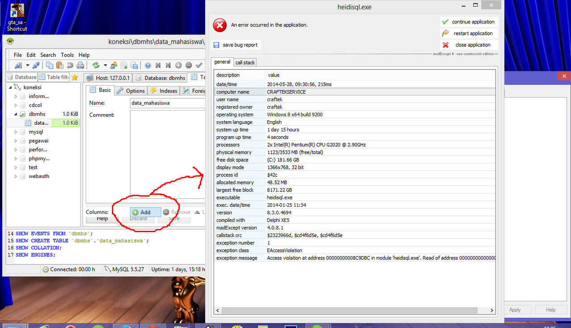
Task: Click the Help button below Columns
Action: tap(102, 219)
